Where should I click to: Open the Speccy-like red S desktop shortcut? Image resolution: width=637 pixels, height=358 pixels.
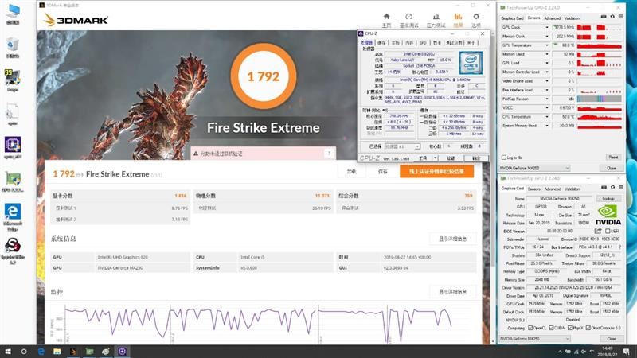[x=13, y=251]
